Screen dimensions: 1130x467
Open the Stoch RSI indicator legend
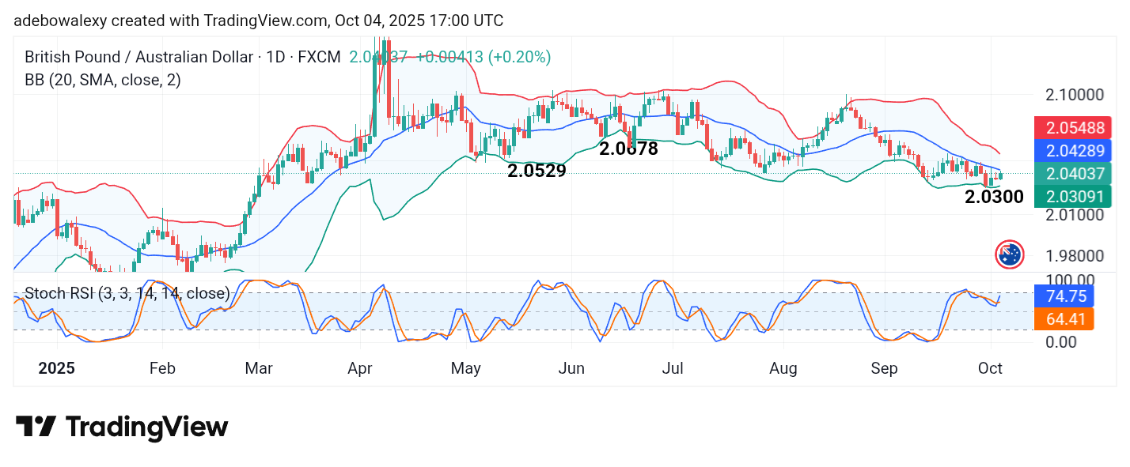click(x=127, y=293)
